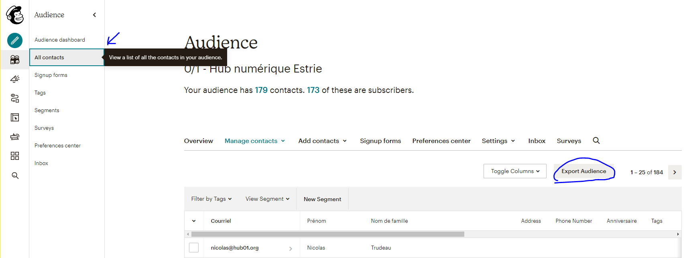Open the Campaigns megaphone icon
Viewport: 687px width, 258px height.
(x=15, y=79)
